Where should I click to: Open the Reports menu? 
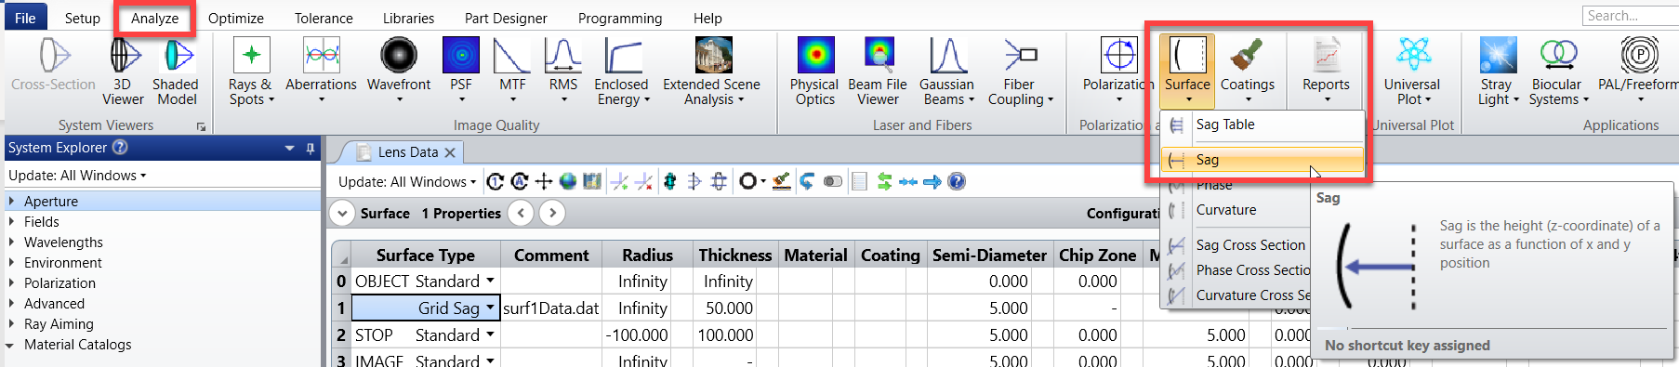(1326, 70)
